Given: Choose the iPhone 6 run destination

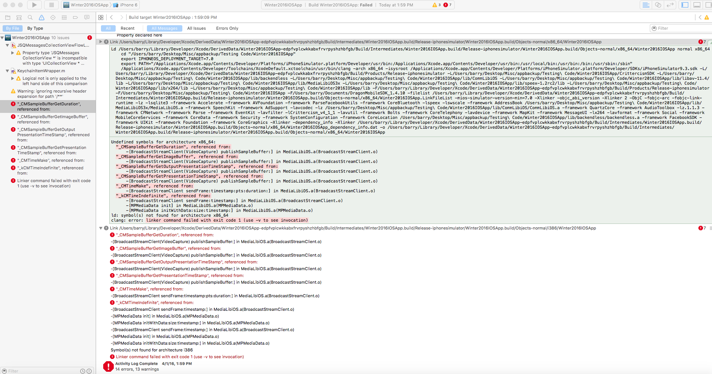Looking at the screenshot, I should coord(125,5).
